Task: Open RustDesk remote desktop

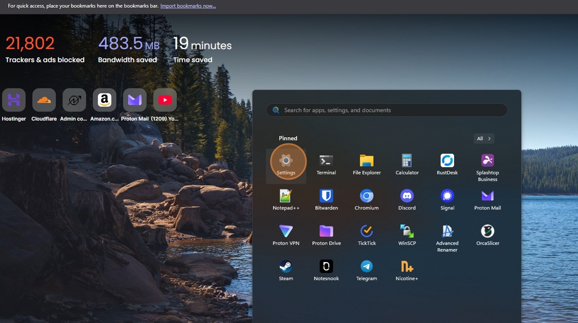Action: point(447,165)
